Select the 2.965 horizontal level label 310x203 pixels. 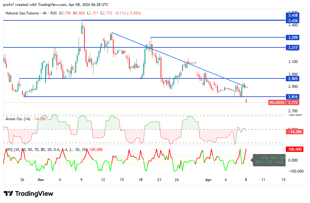pyautogui.click(x=292, y=78)
